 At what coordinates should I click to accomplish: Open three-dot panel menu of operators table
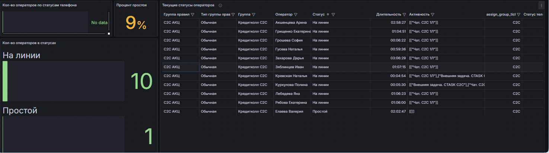tap(541, 6)
